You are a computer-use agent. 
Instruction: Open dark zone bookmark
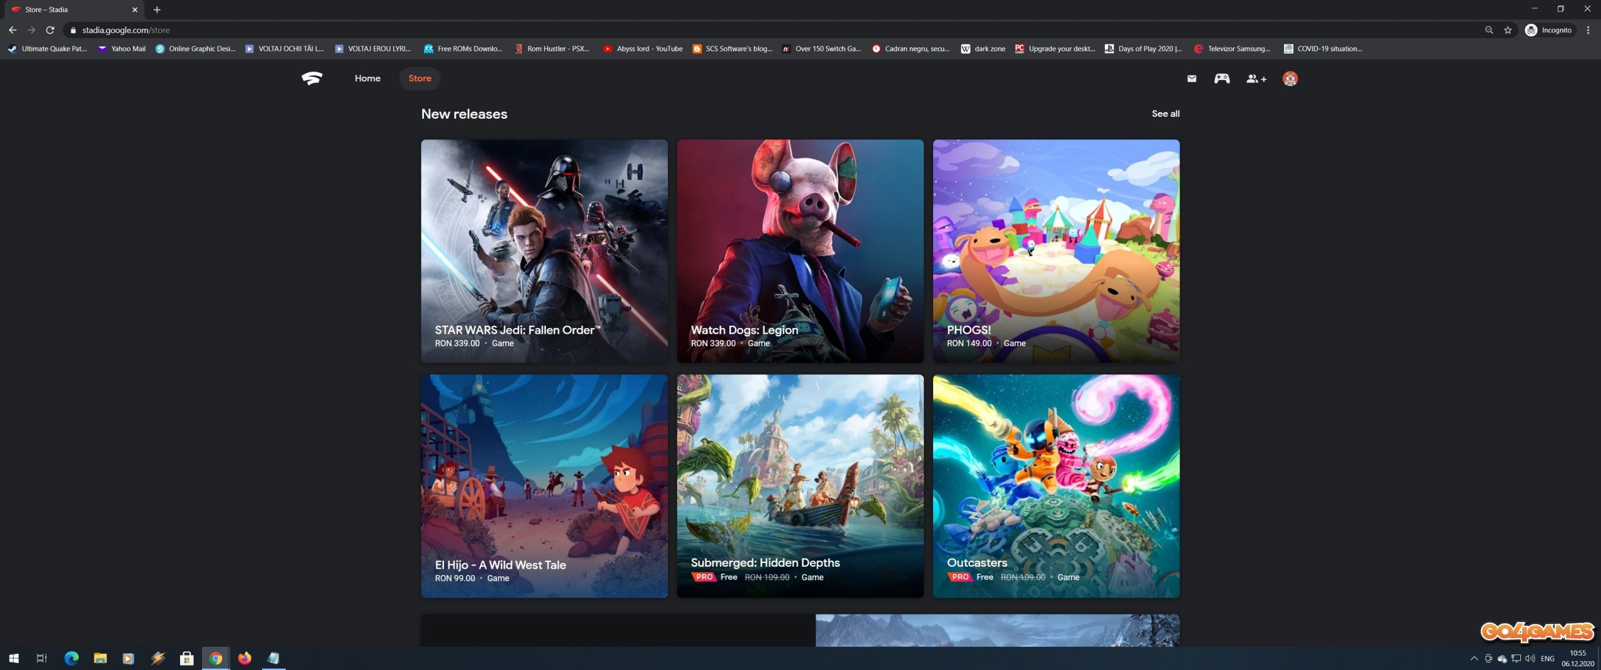point(983,48)
